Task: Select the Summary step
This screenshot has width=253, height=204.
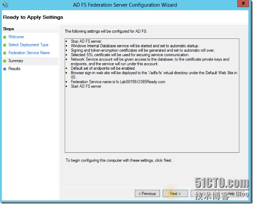Action: pos(16,61)
